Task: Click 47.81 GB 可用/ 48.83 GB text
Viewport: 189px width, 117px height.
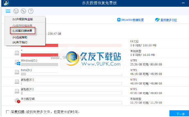Action: [146, 93]
